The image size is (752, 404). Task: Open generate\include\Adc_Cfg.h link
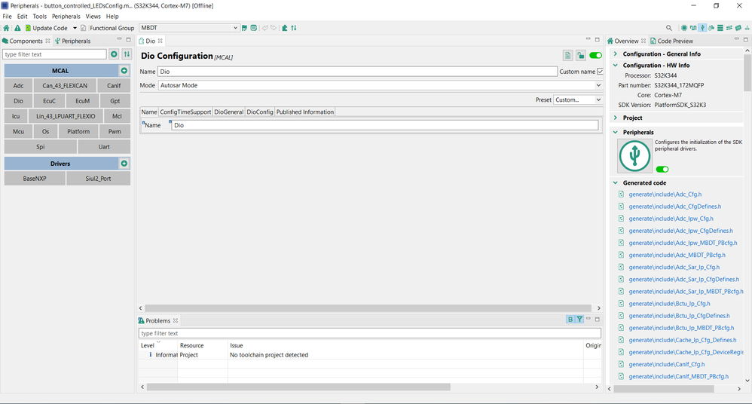[665, 194]
